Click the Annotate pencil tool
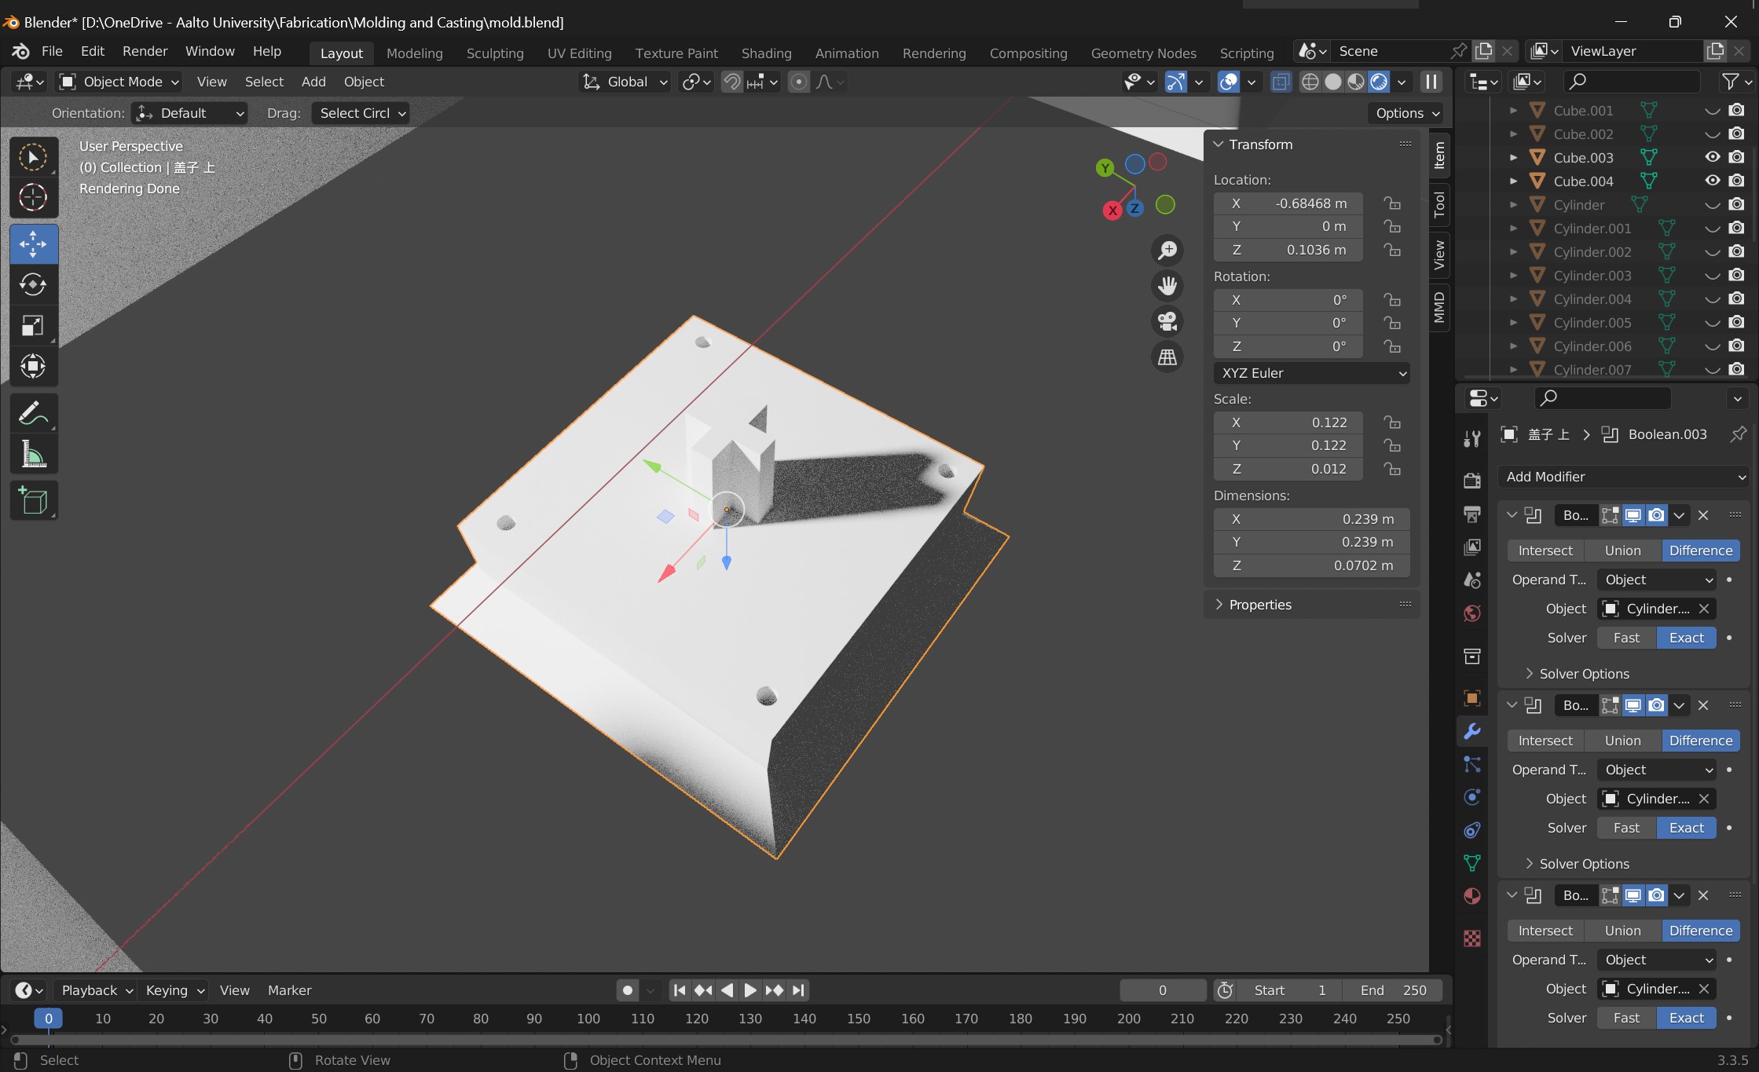The width and height of the screenshot is (1759, 1072). point(33,413)
